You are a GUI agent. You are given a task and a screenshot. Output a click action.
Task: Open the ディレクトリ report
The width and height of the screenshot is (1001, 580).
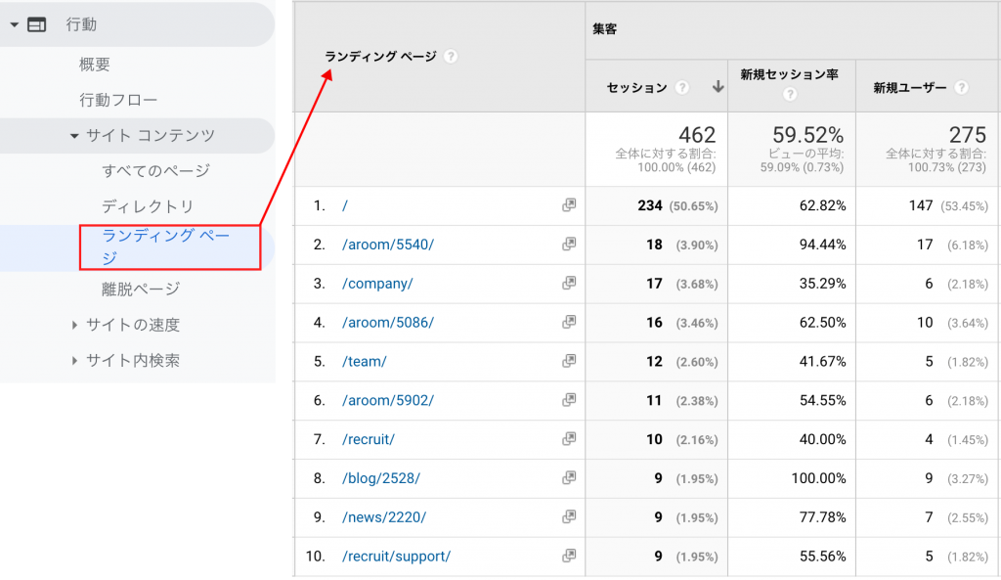[148, 206]
